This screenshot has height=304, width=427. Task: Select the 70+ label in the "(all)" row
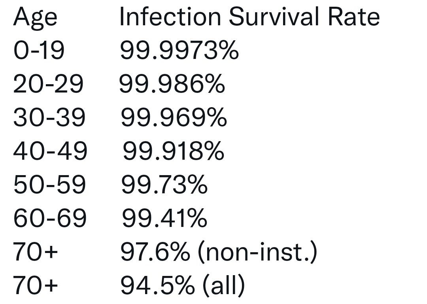pos(35,285)
